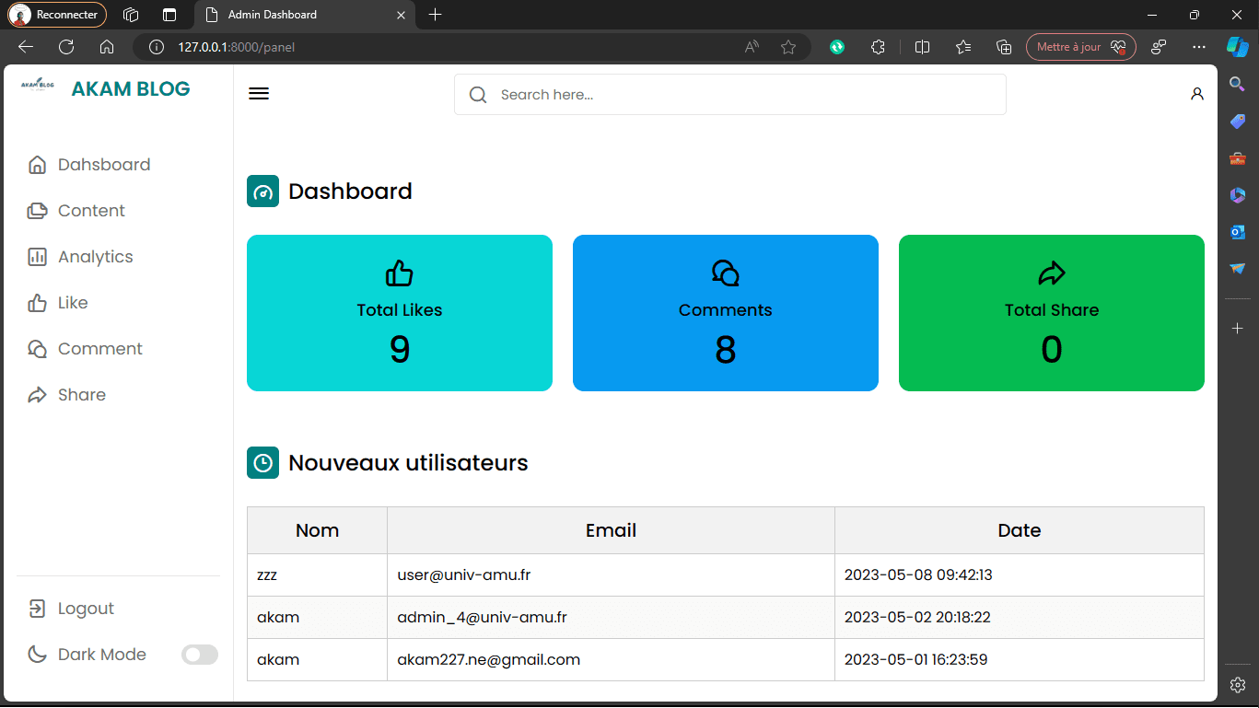Click the Mettre à jour browser button
This screenshot has height=708, width=1259.
pos(1081,47)
